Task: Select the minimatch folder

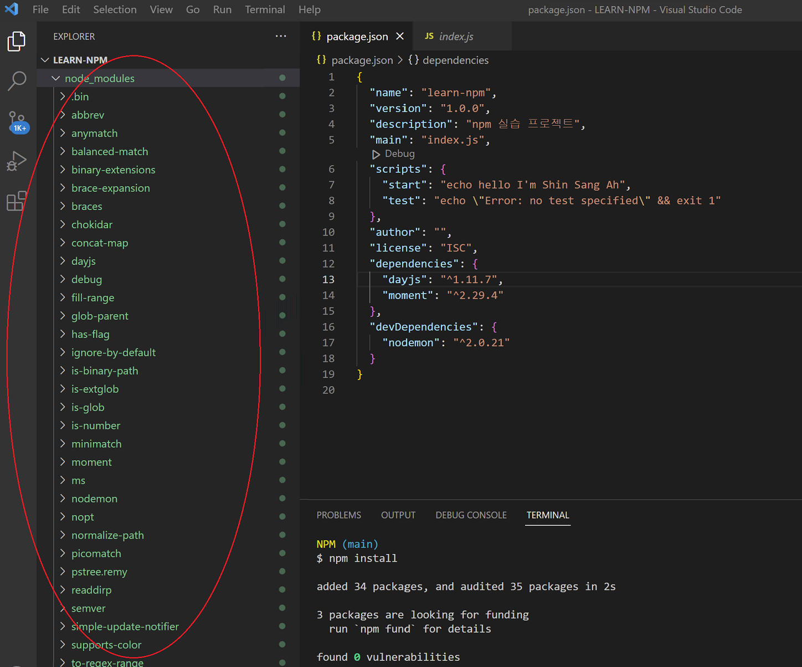Action: 168,444
